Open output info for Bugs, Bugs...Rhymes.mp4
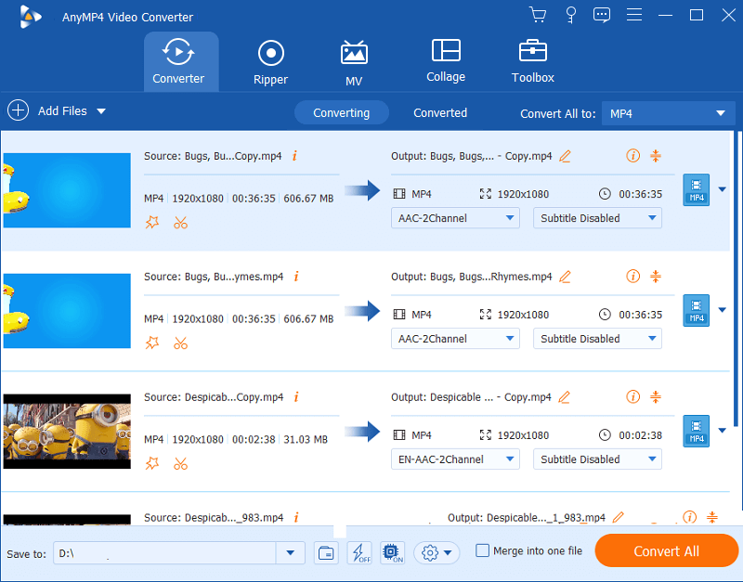This screenshot has width=743, height=582. (x=632, y=276)
